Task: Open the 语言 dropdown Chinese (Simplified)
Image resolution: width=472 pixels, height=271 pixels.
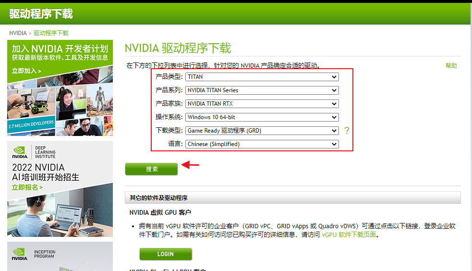Action: [x=262, y=144]
